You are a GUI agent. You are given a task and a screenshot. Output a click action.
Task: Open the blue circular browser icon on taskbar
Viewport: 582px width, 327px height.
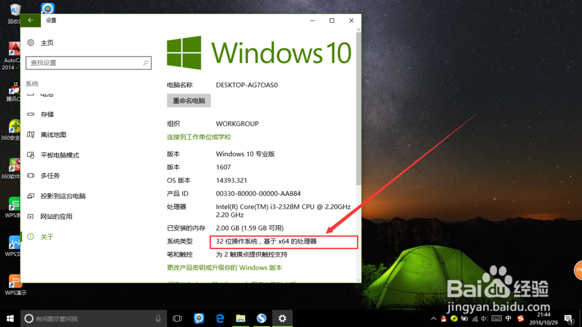click(199, 318)
